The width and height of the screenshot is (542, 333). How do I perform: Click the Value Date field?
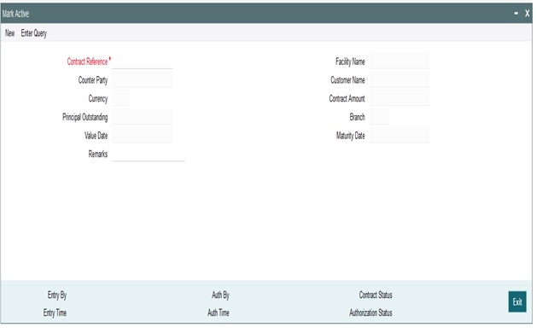point(142,135)
